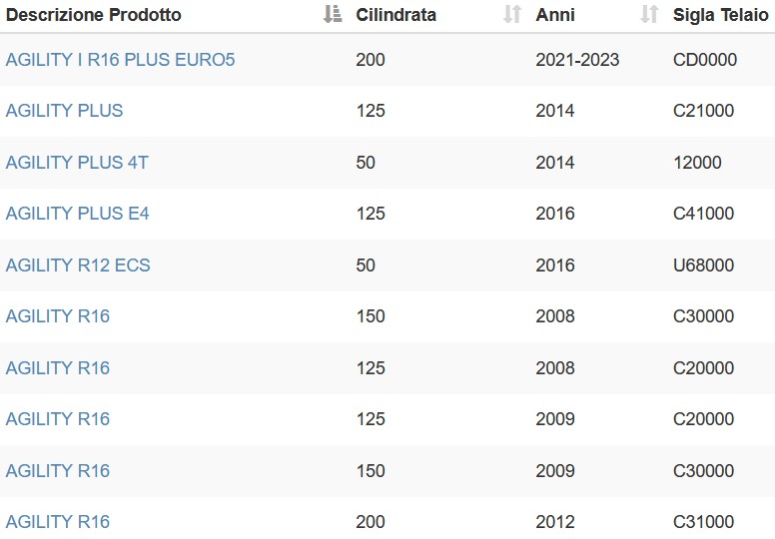Open the AGILITY PLUS 125 link
Image resolution: width=775 pixels, height=539 pixels.
coord(64,111)
